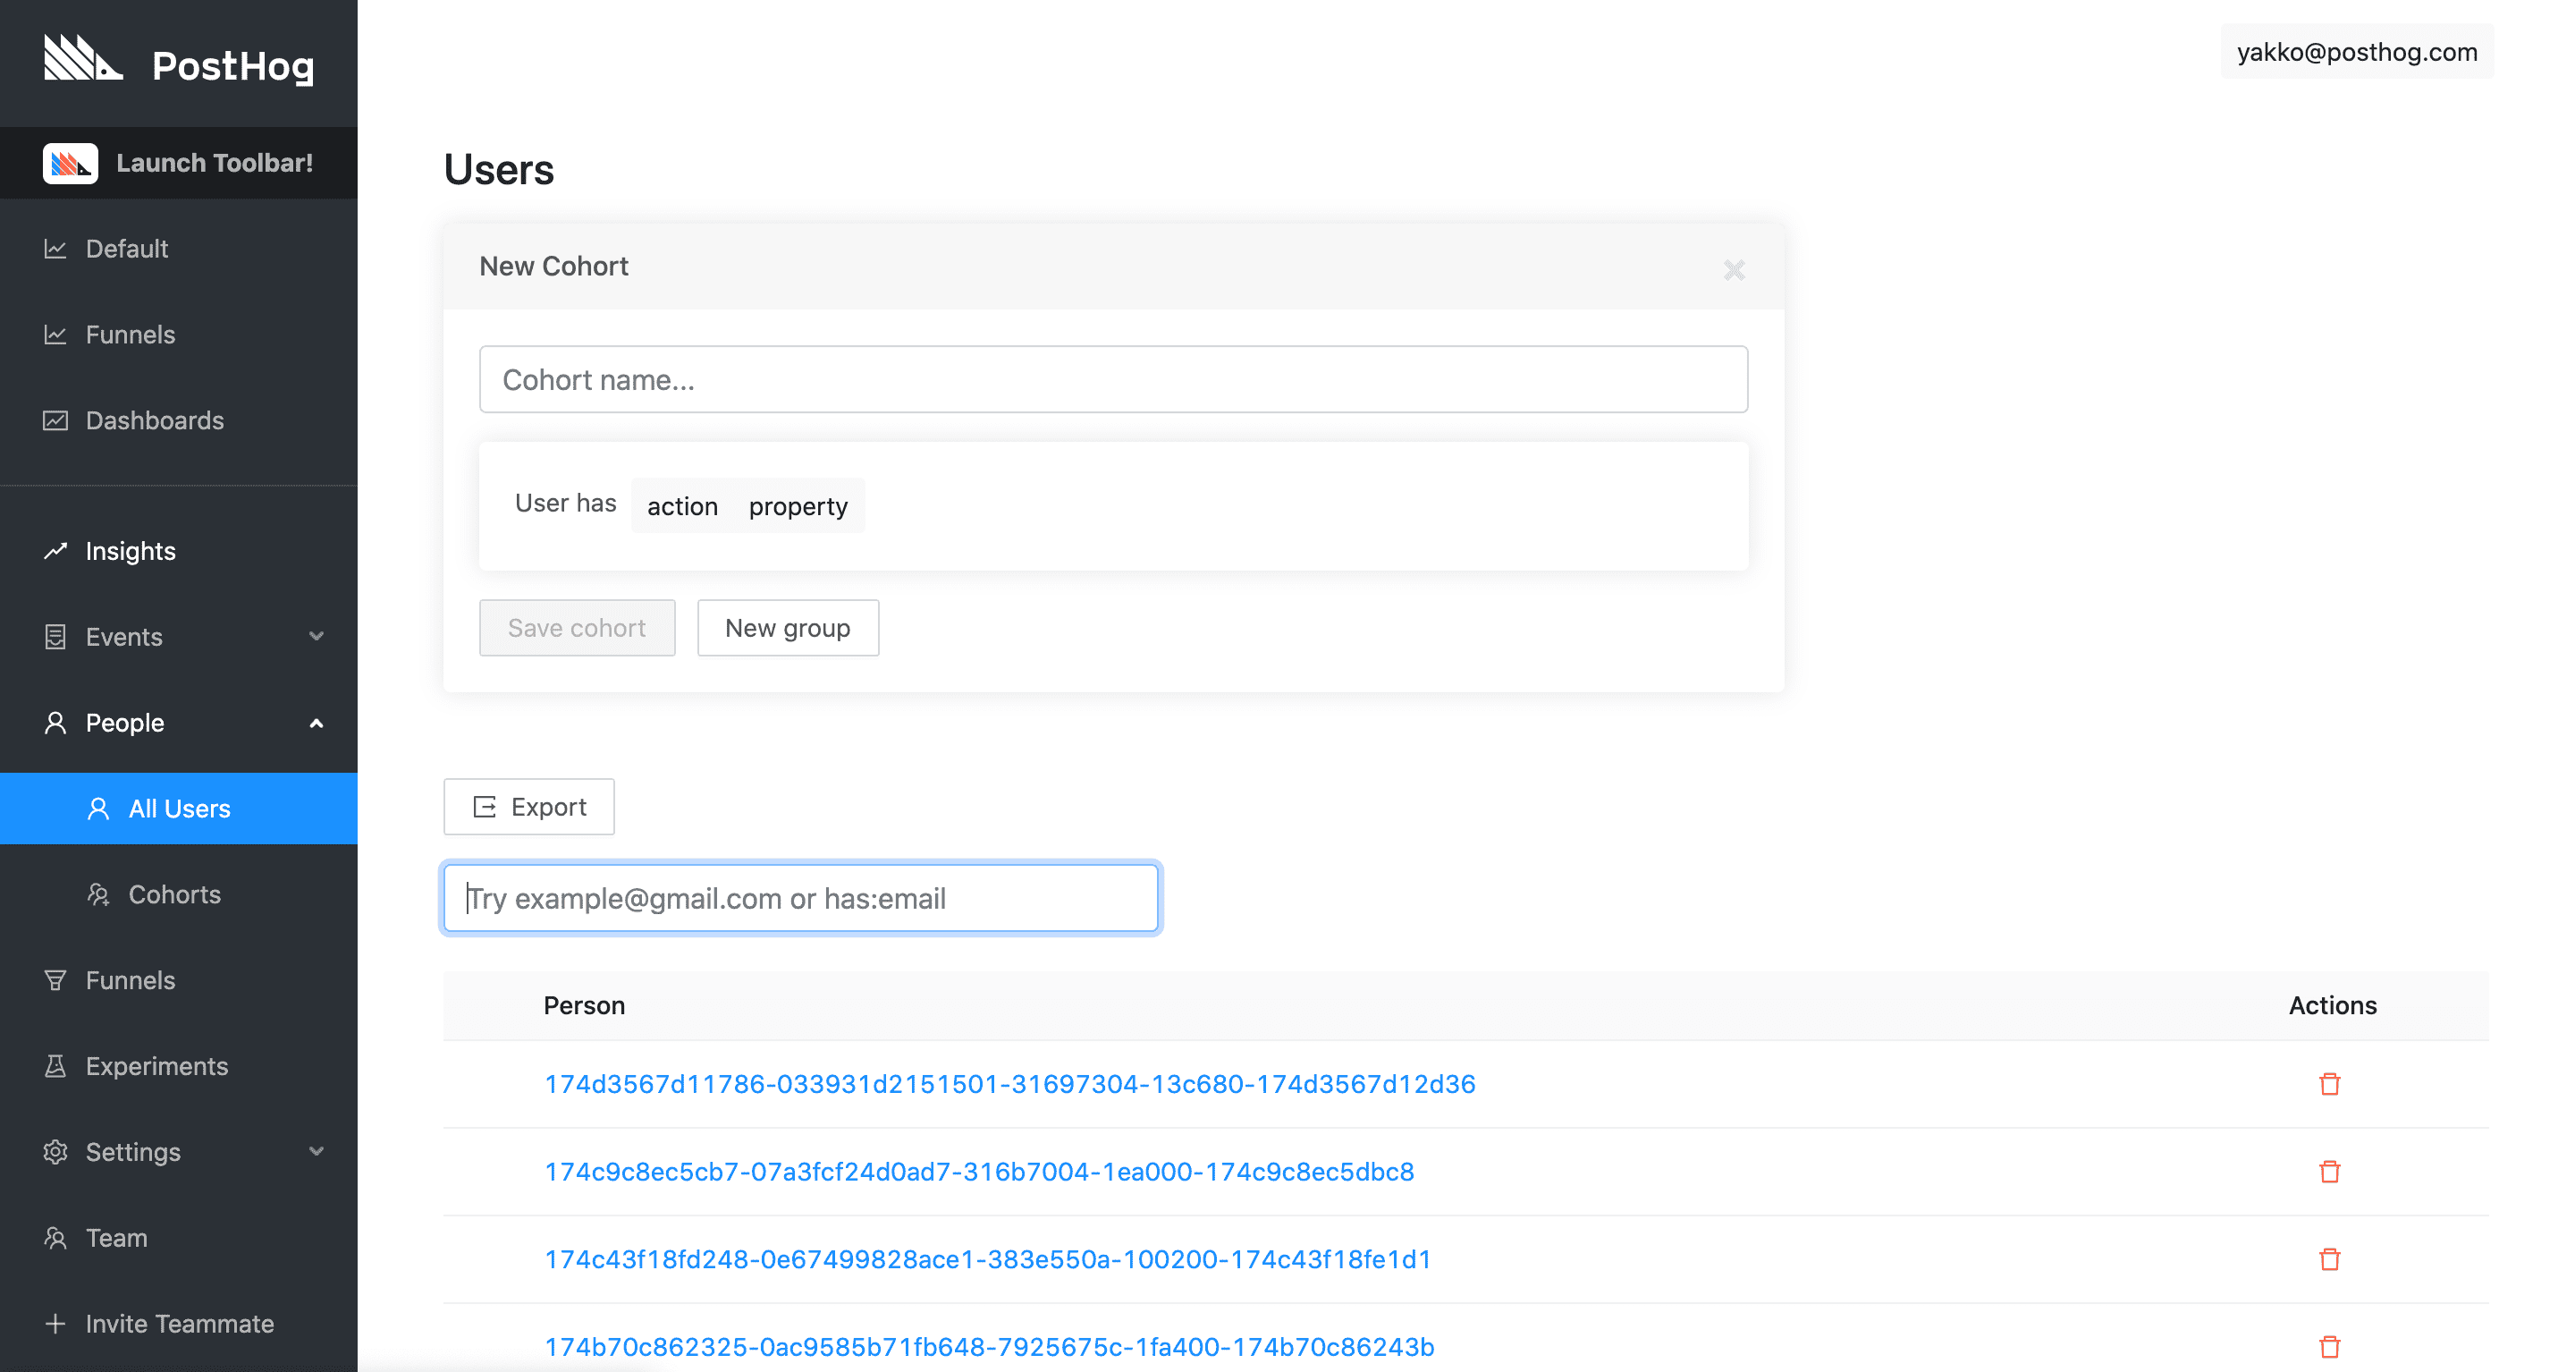
Task: Go to Dashboards in the sidebar
Action: pos(179,421)
